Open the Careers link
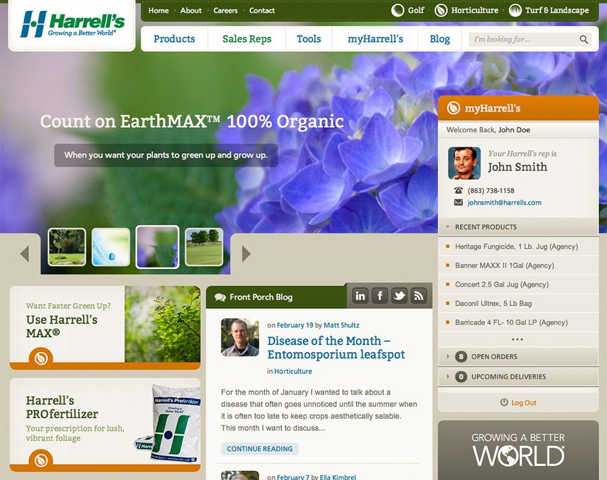The width and height of the screenshot is (607, 480). point(225,10)
